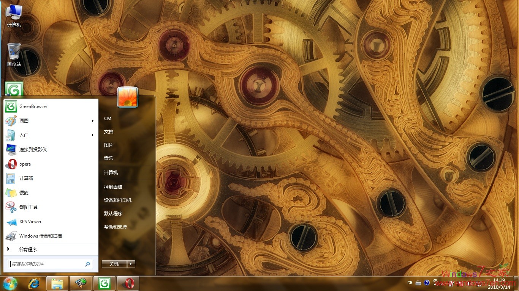Open the 回收站 on the desktop
Viewport: 519px width, 291px height.
(13, 53)
